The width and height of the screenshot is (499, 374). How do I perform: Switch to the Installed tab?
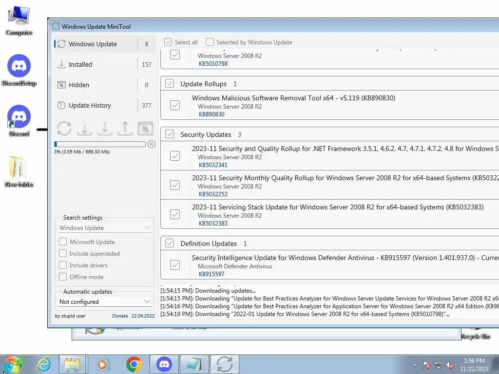[x=105, y=64]
